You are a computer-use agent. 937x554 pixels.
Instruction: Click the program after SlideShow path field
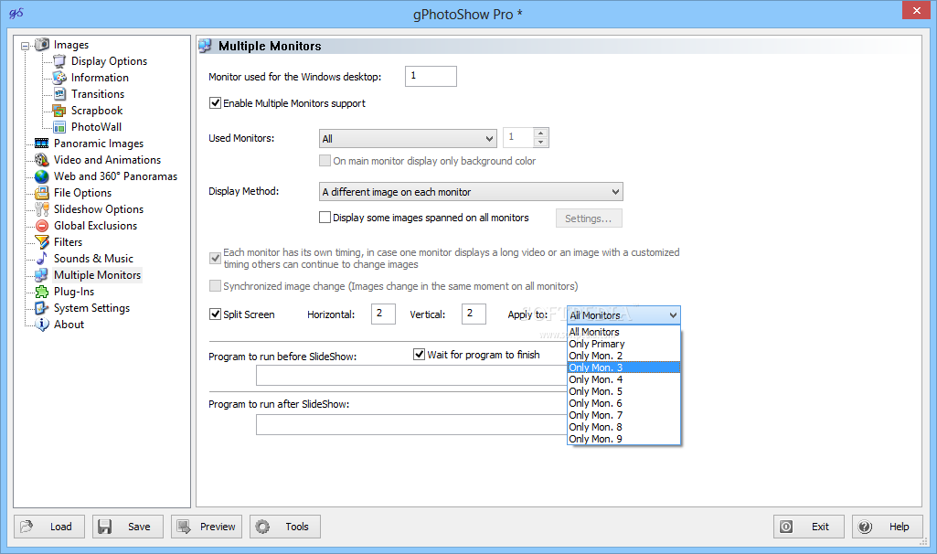tap(411, 425)
